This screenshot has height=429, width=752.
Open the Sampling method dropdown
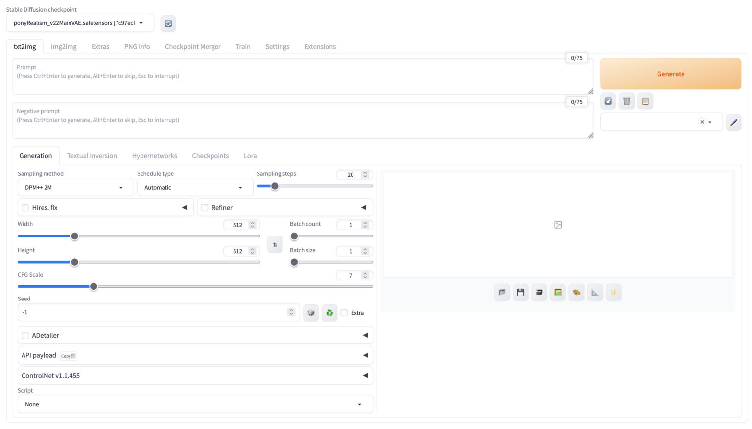pos(75,188)
